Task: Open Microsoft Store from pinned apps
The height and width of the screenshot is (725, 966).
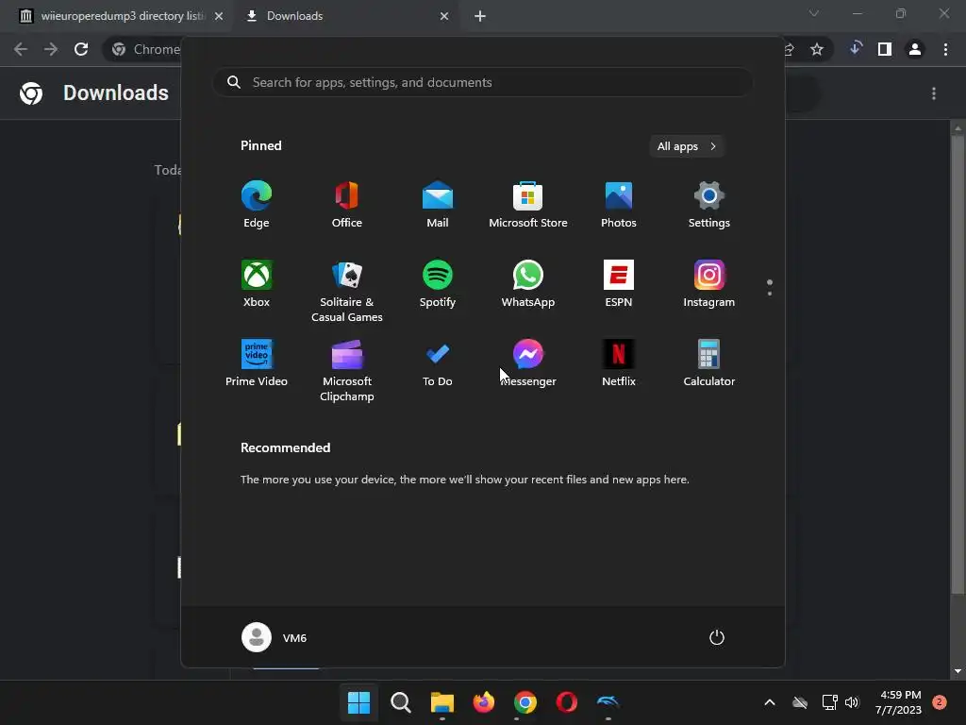Action: [528, 204]
